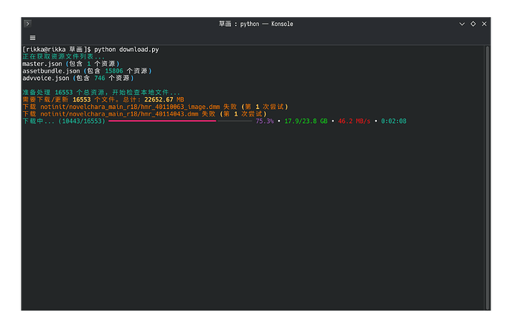Click the '准备处理 16553' status line
512x335 pixels.
click(101, 93)
